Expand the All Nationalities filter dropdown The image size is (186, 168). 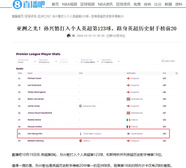(89, 61)
